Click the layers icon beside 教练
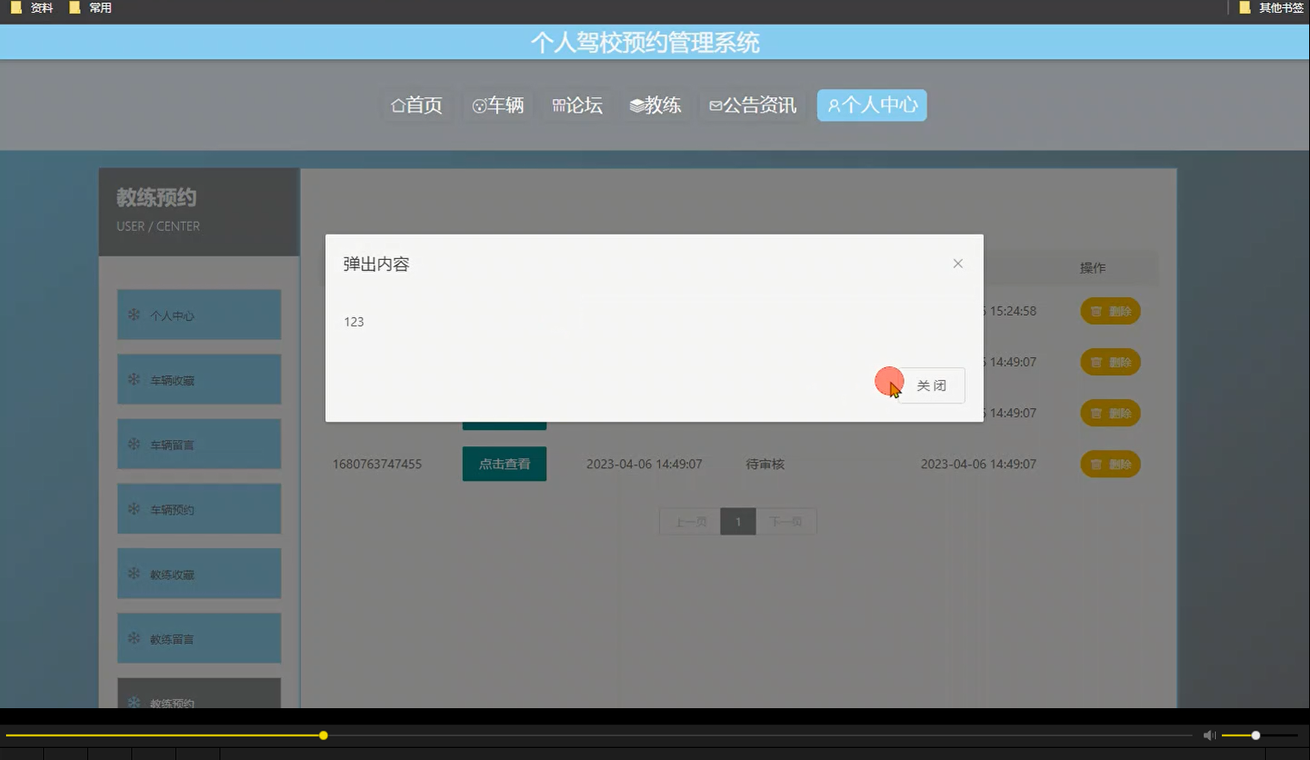This screenshot has width=1310, height=760. [636, 104]
